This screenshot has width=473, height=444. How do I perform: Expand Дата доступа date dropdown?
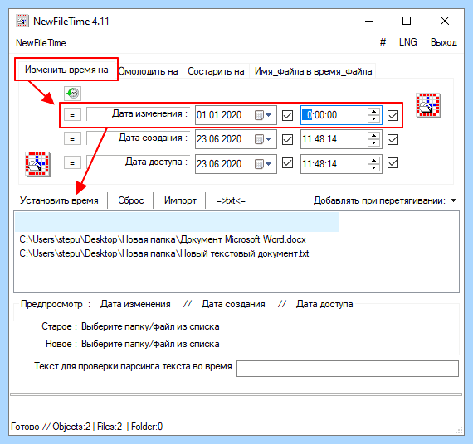coord(268,164)
